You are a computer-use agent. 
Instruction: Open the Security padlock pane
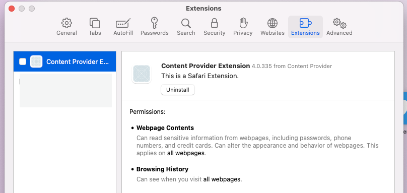coord(215,27)
